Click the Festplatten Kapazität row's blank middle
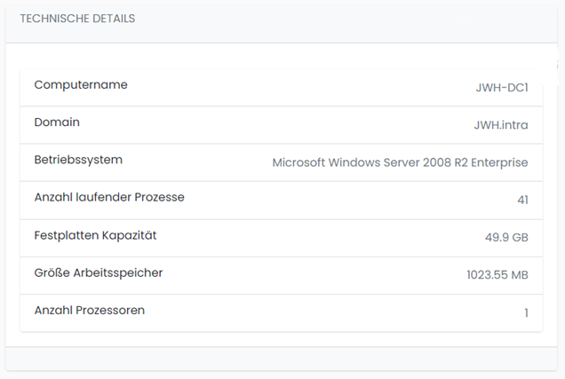Image resolution: width=565 pixels, height=379 pixels. pyautogui.click(x=321, y=238)
